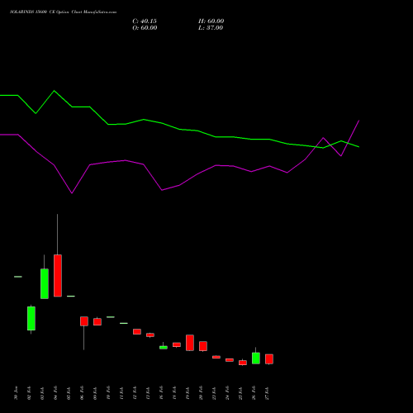The width and height of the screenshot is (413, 413).
Task: Select the red candlestick for 27 Feb
Action: coord(269,359)
